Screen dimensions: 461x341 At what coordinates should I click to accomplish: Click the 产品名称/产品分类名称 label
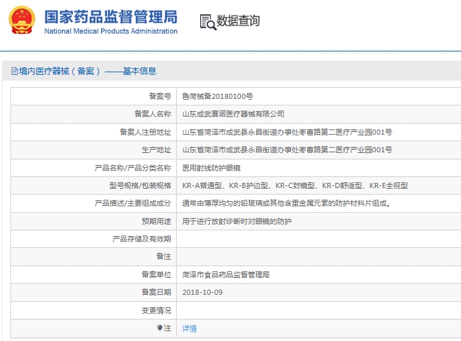coord(133,168)
